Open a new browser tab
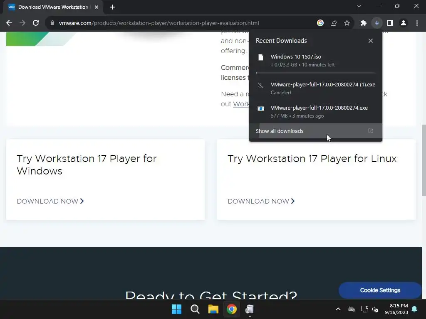This screenshot has width=426, height=319. 112,7
